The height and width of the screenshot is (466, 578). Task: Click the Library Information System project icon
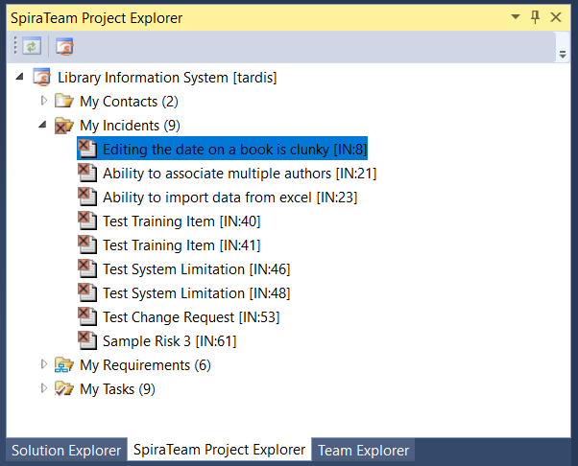coord(43,77)
